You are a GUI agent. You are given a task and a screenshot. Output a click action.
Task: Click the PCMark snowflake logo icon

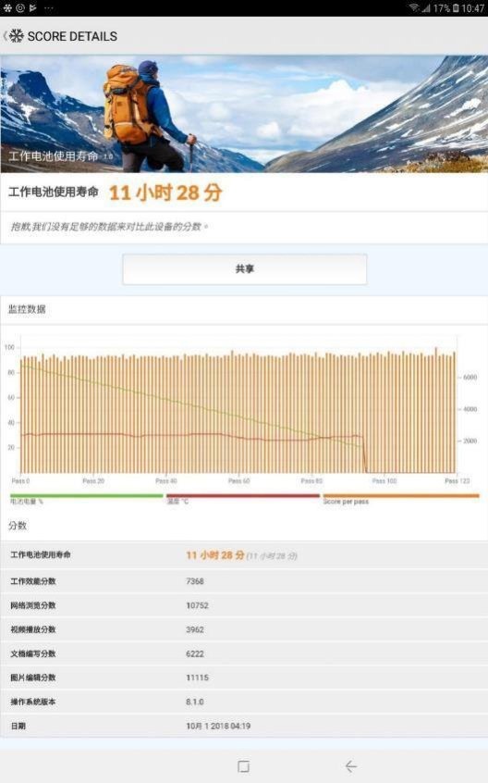coord(17,36)
